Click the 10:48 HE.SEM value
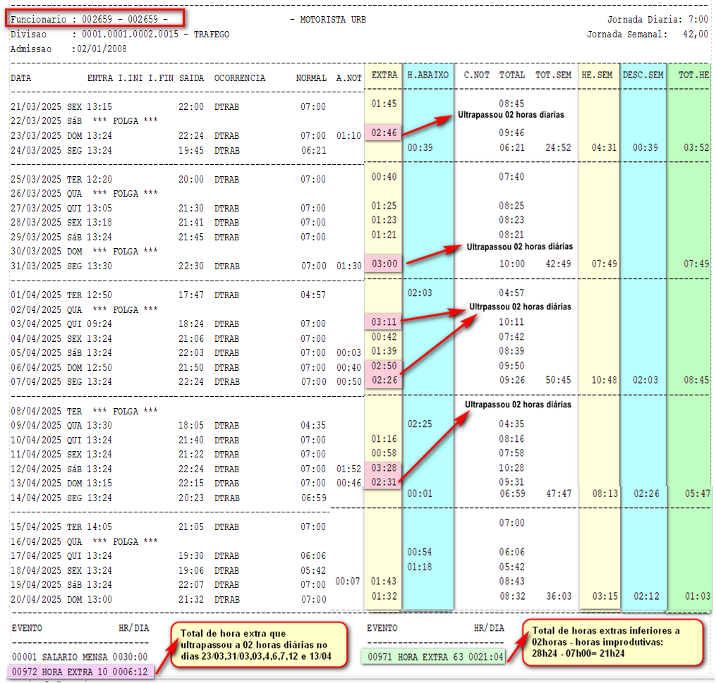The image size is (716, 683). (x=604, y=380)
